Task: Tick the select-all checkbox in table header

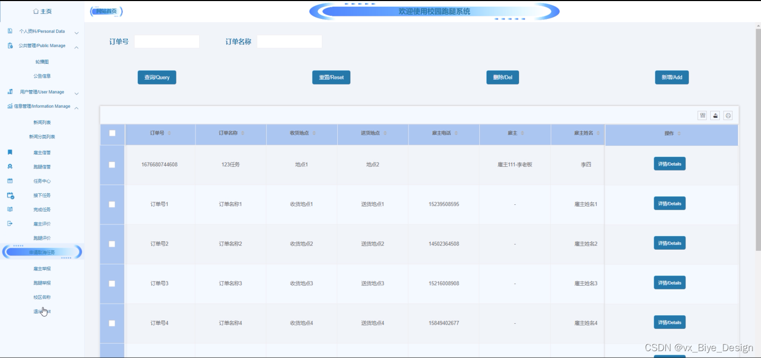Action: [112, 133]
